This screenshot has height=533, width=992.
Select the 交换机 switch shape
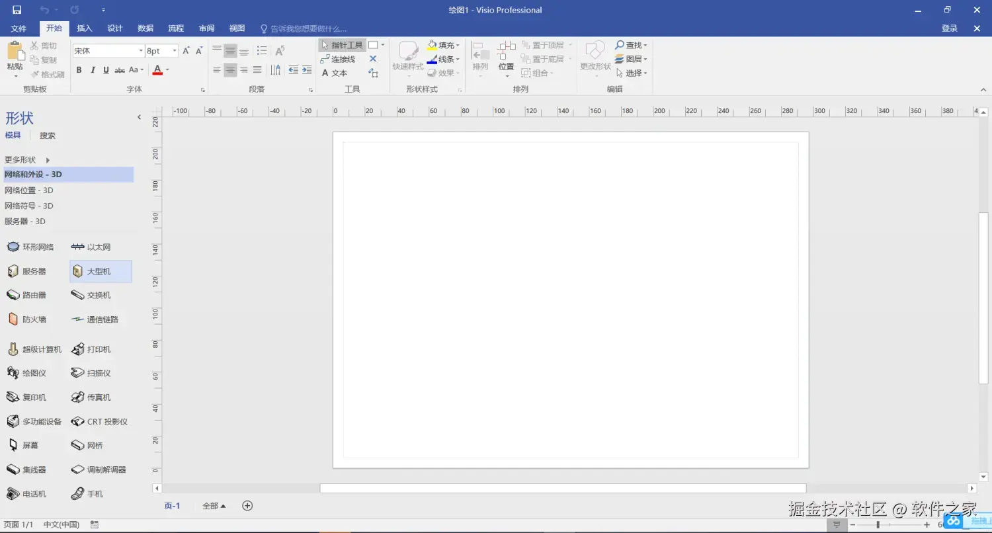(91, 295)
